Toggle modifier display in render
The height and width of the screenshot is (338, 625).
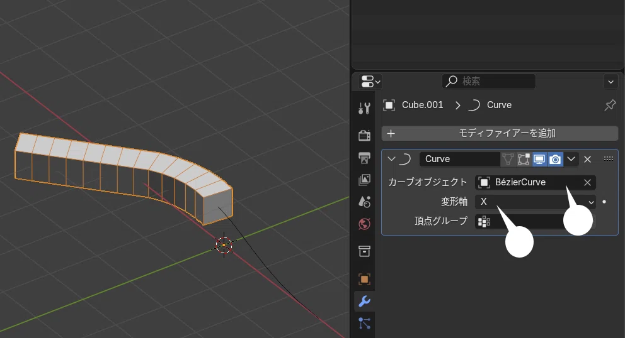[555, 159]
